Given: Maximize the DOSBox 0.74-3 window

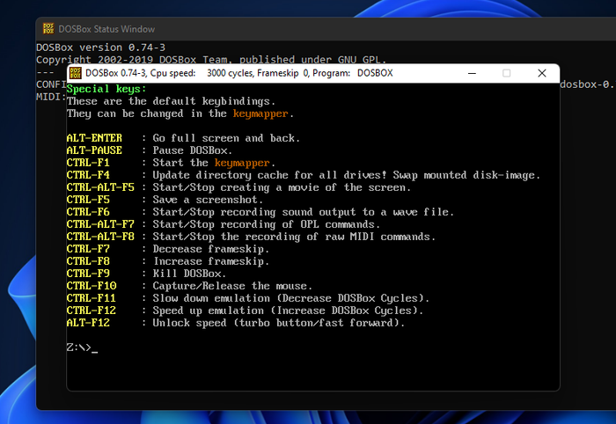Looking at the screenshot, I should [x=506, y=73].
